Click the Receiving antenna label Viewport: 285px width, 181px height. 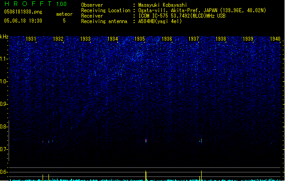coord(104,21)
